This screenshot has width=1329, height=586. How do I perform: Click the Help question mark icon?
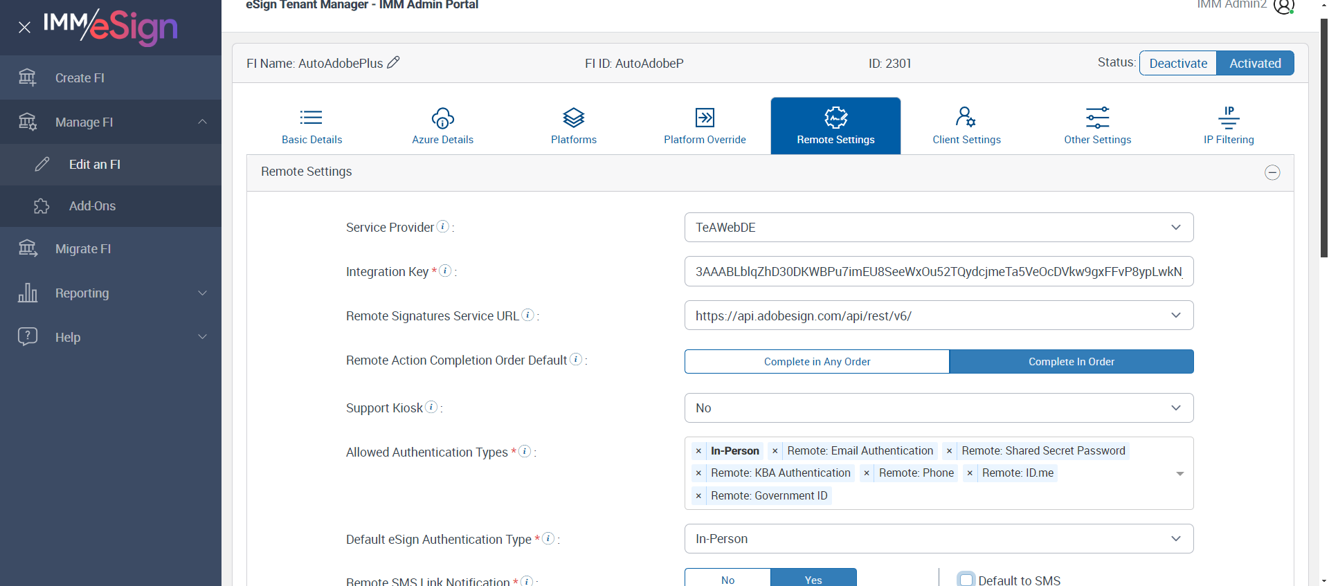(x=28, y=337)
